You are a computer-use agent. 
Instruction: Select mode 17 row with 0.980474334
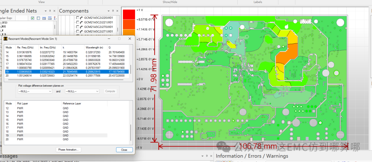click(x=68, y=64)
